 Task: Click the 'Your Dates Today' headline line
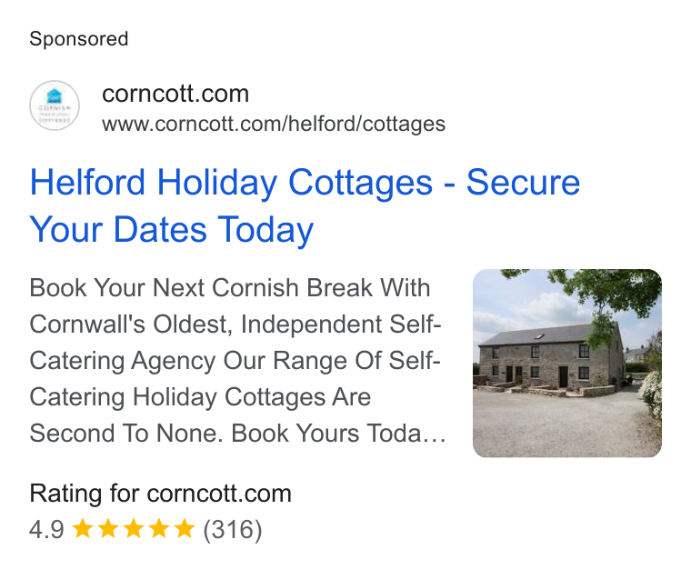(x=172, y=229)
